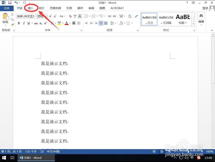The image size is (215, 162).
Task: Copy selection with the copy icon
Action: (12, 19)
